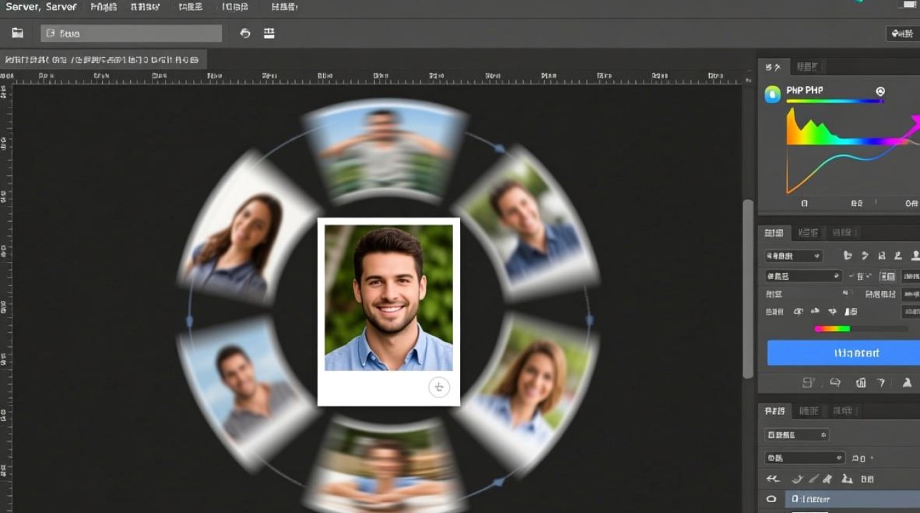Toggle the eye visibility icon for the layer
Image resolution: width=920 pixels, height=513 pixels.
pyautogui.click(x=771, y=499)
